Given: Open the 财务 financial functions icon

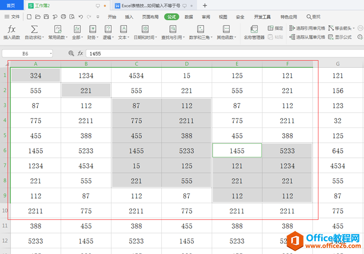Looking at the screenshot, I should 93,29.
